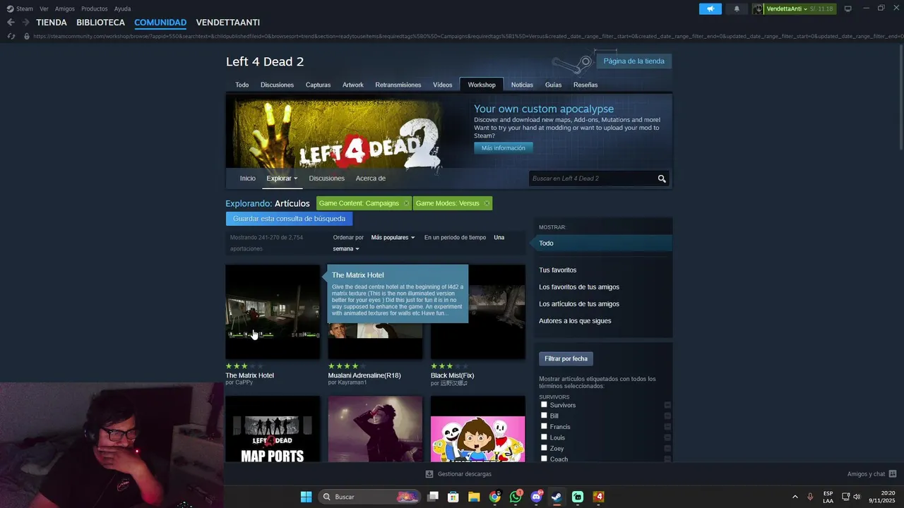
Task: Open the Acerca de workshop link
Action: click(371, 179)
